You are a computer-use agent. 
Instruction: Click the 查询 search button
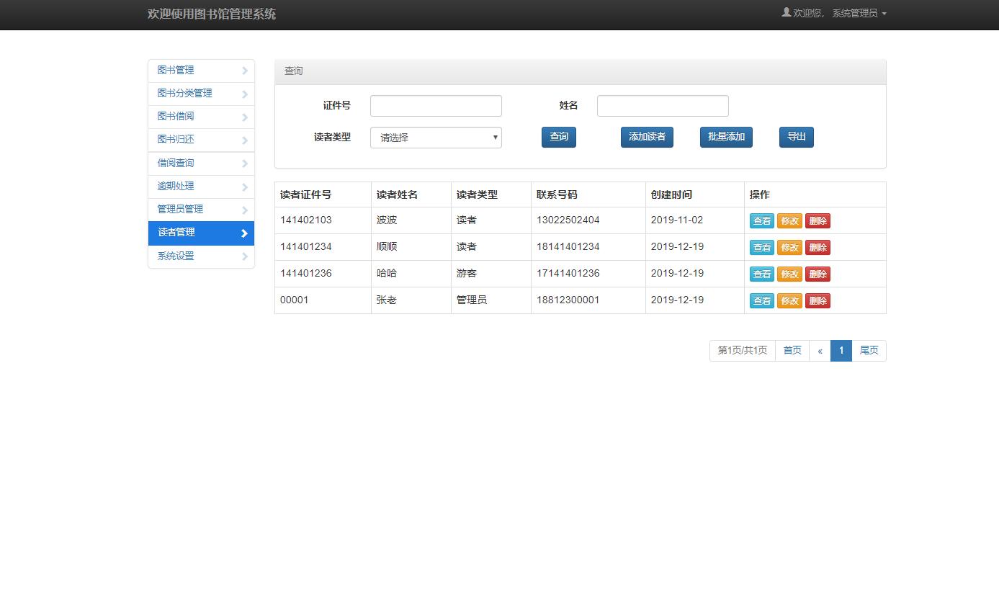tap(558, 137)
